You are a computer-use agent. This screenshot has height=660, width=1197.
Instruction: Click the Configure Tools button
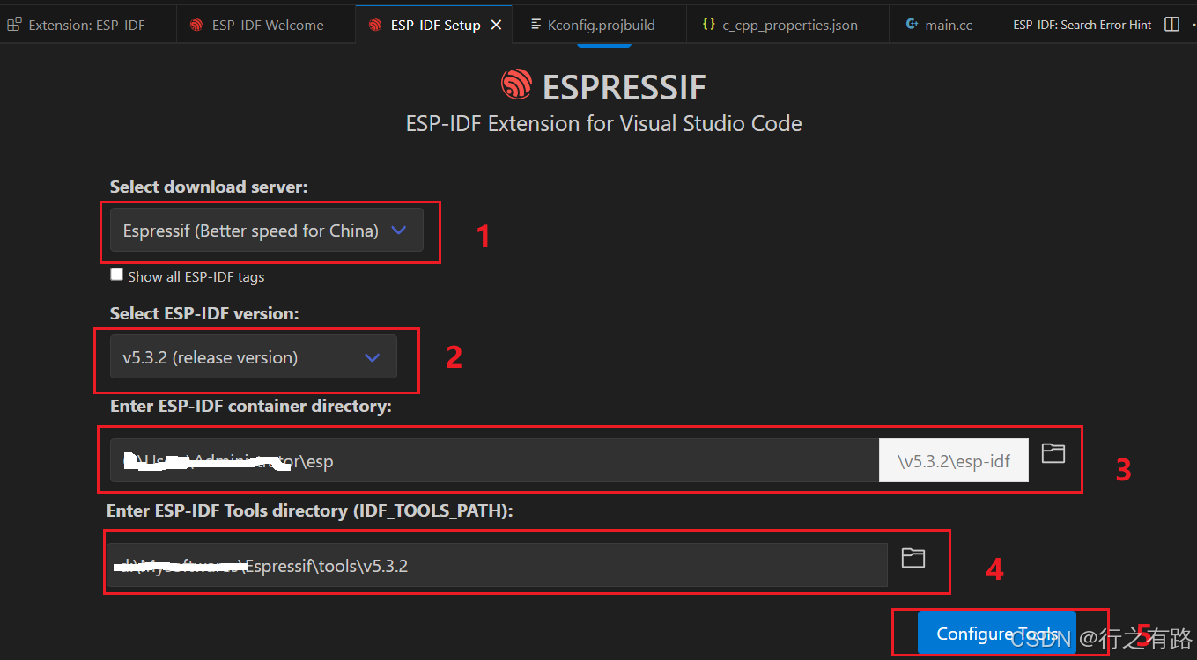tap(997, 633)
